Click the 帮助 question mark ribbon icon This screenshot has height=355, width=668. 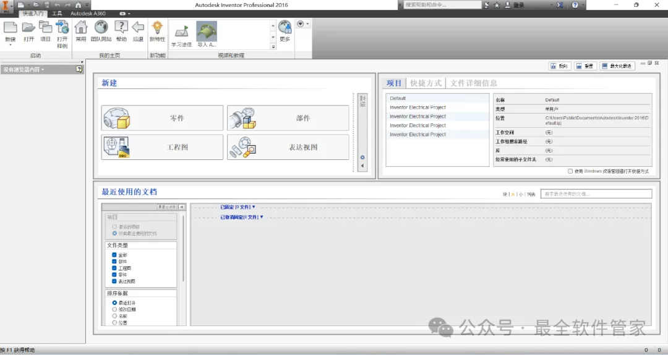121,31
